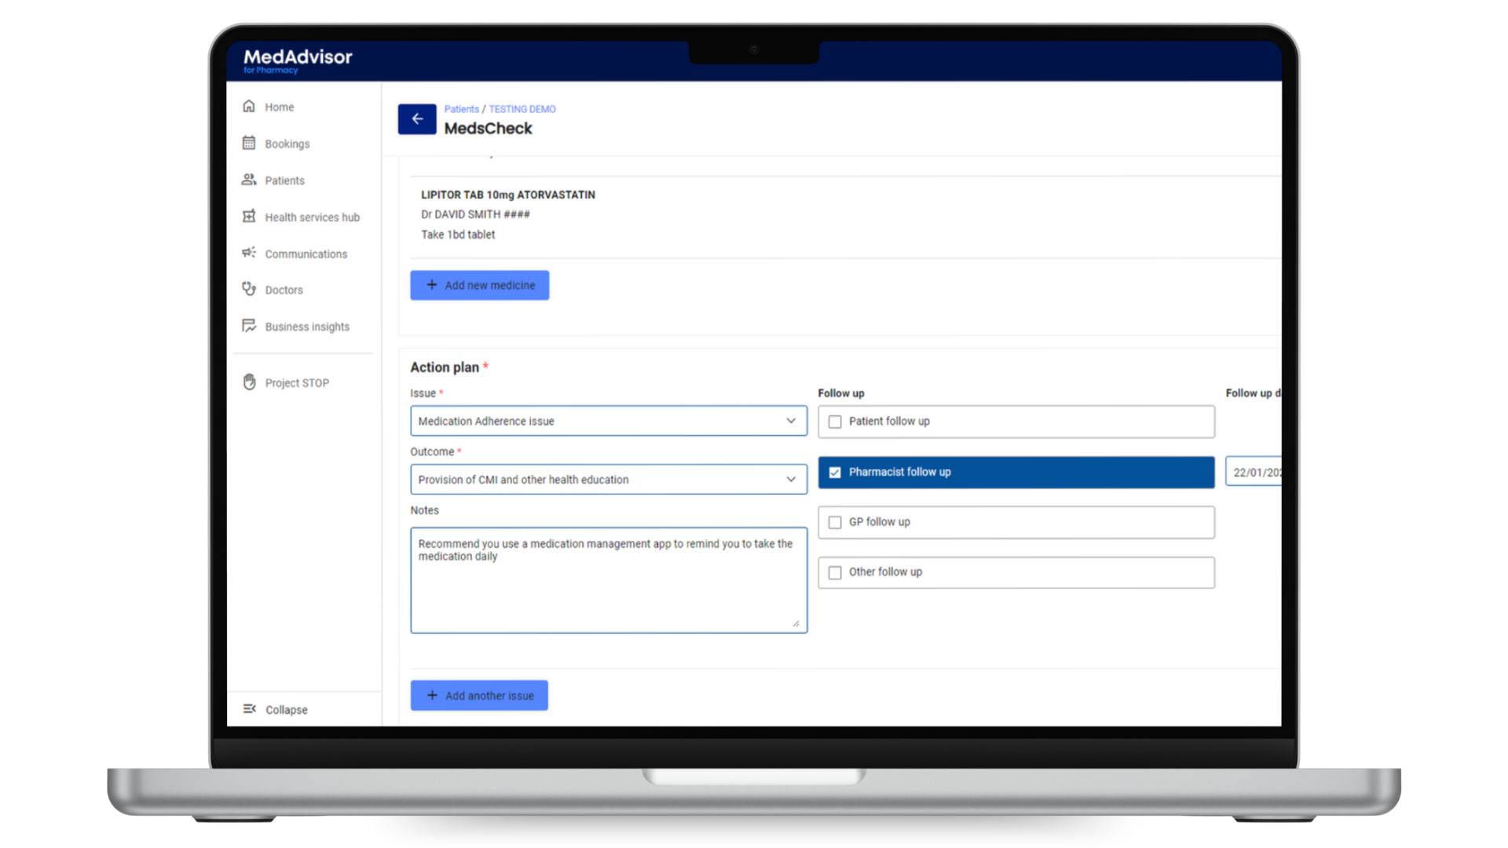The height and width of the screenshot is (848, 1508).
Task: Click the Patients breadcrumb link
Action: click(x=462, y=108)
